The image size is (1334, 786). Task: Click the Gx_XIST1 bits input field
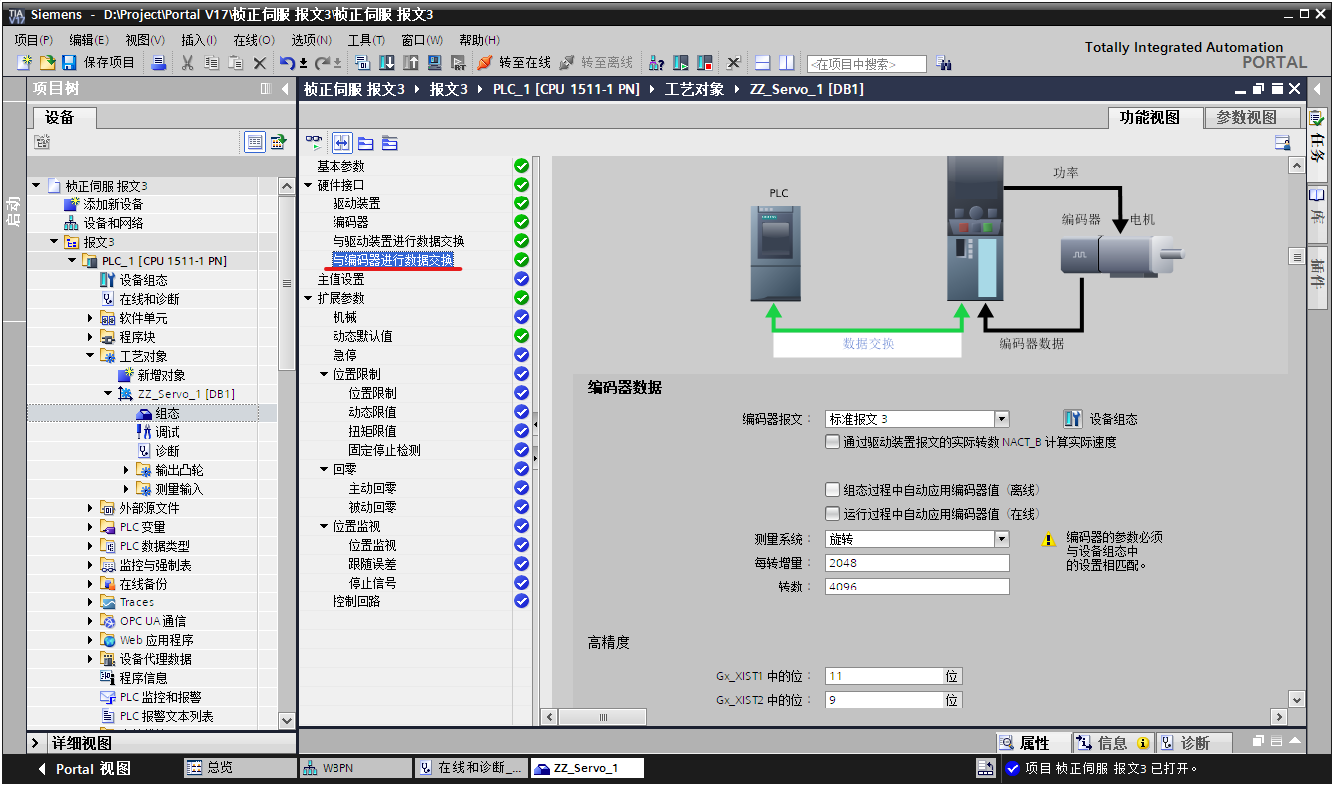point(885,676)
